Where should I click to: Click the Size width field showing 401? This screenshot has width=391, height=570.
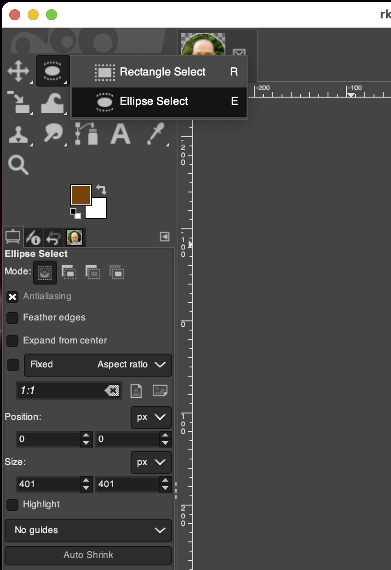pyautogui.click(x=48, y=484)
